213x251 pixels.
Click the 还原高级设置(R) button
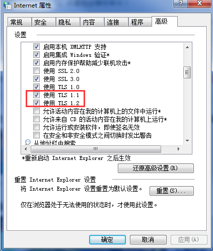tap(156, 168)
